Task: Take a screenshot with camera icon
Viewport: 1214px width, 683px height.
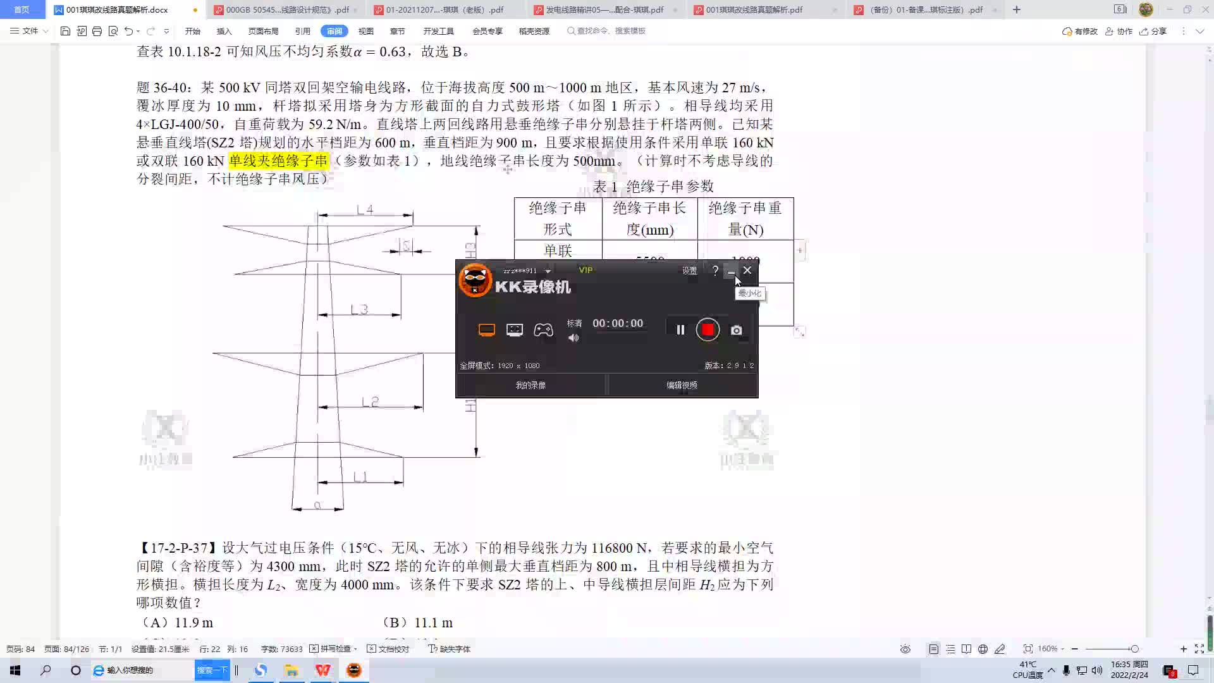Action: pyautogui.click(x=736, y=330)
